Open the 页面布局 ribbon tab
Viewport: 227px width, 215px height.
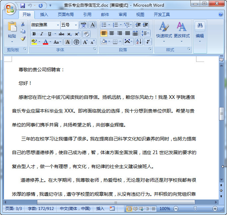66,15
